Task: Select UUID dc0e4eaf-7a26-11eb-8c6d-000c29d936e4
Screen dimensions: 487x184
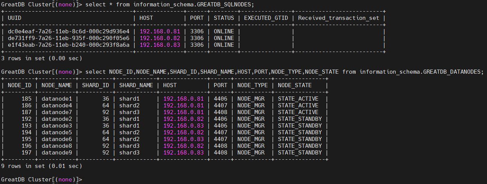Action: click(68, 31)
